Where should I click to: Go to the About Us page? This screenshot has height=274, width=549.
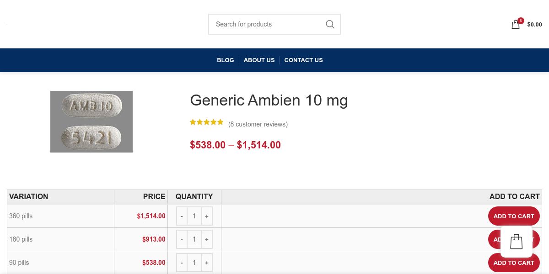[259, 60]
